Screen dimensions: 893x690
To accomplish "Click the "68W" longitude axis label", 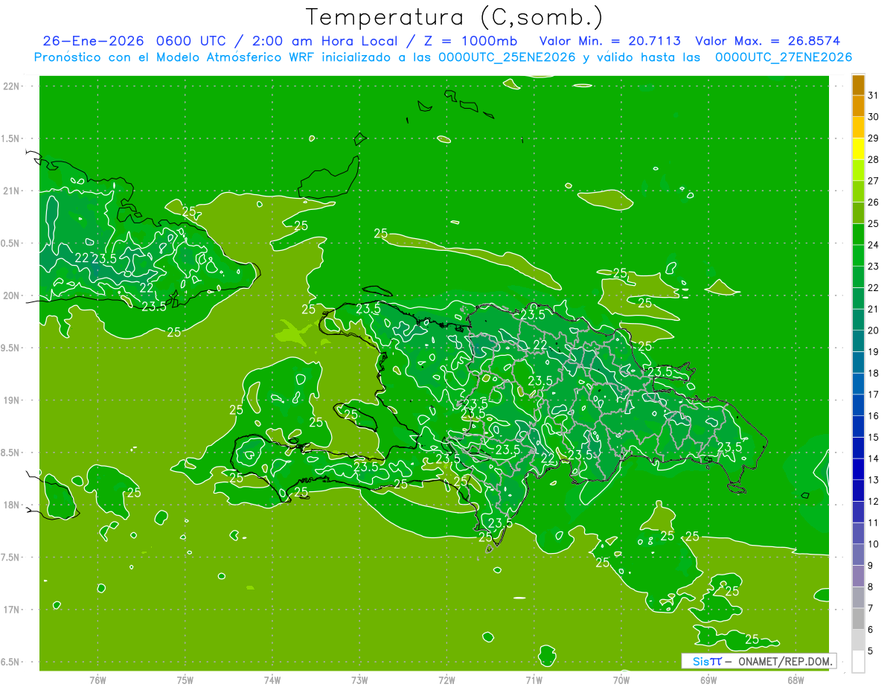I will [x=796, y=680].
